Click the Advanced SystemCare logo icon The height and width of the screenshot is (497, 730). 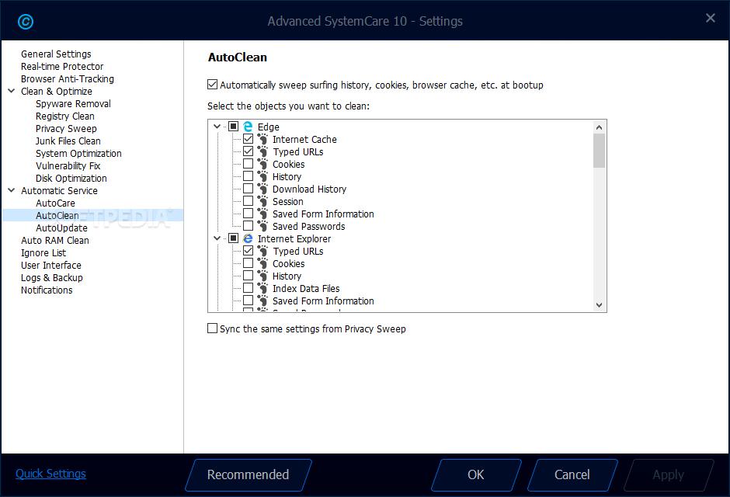[26, 22]
